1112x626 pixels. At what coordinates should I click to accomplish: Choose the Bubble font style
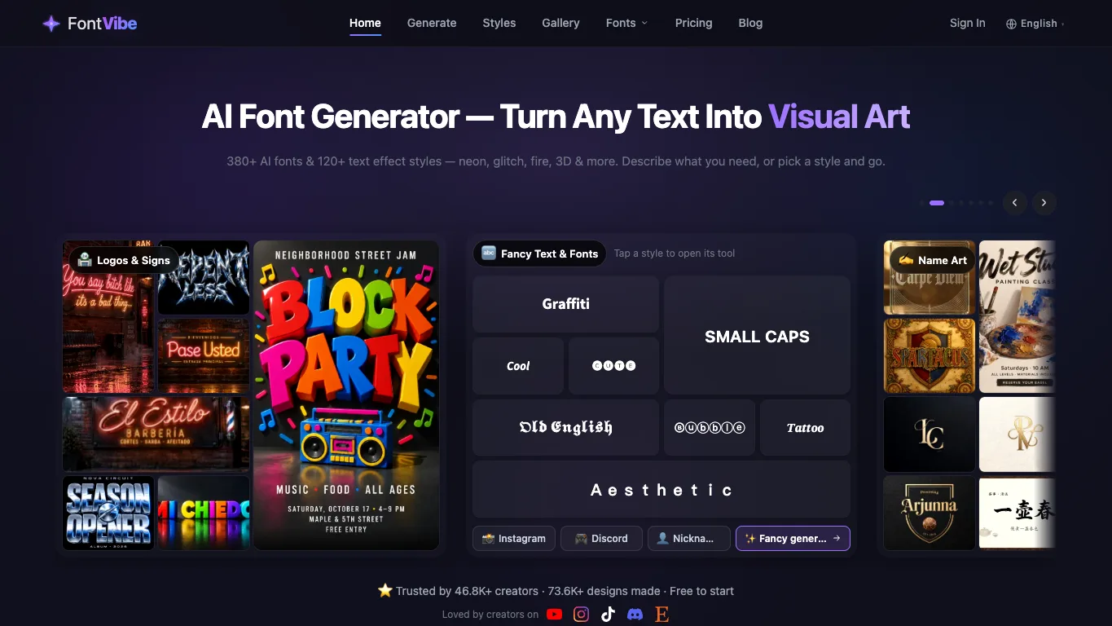tap(710, 427)
